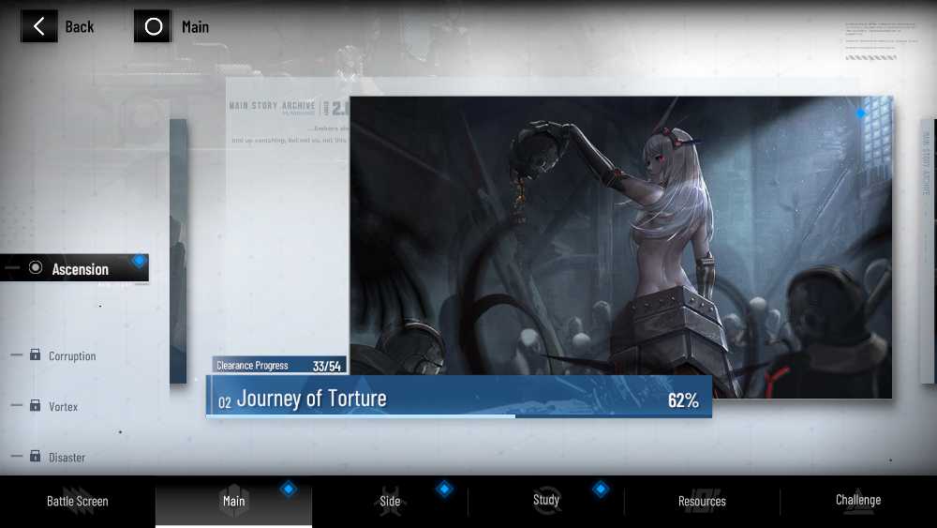This screenshot has width=937, height=528.
Task: Select the next chapter card on right
Action: [x=928, y=251]
